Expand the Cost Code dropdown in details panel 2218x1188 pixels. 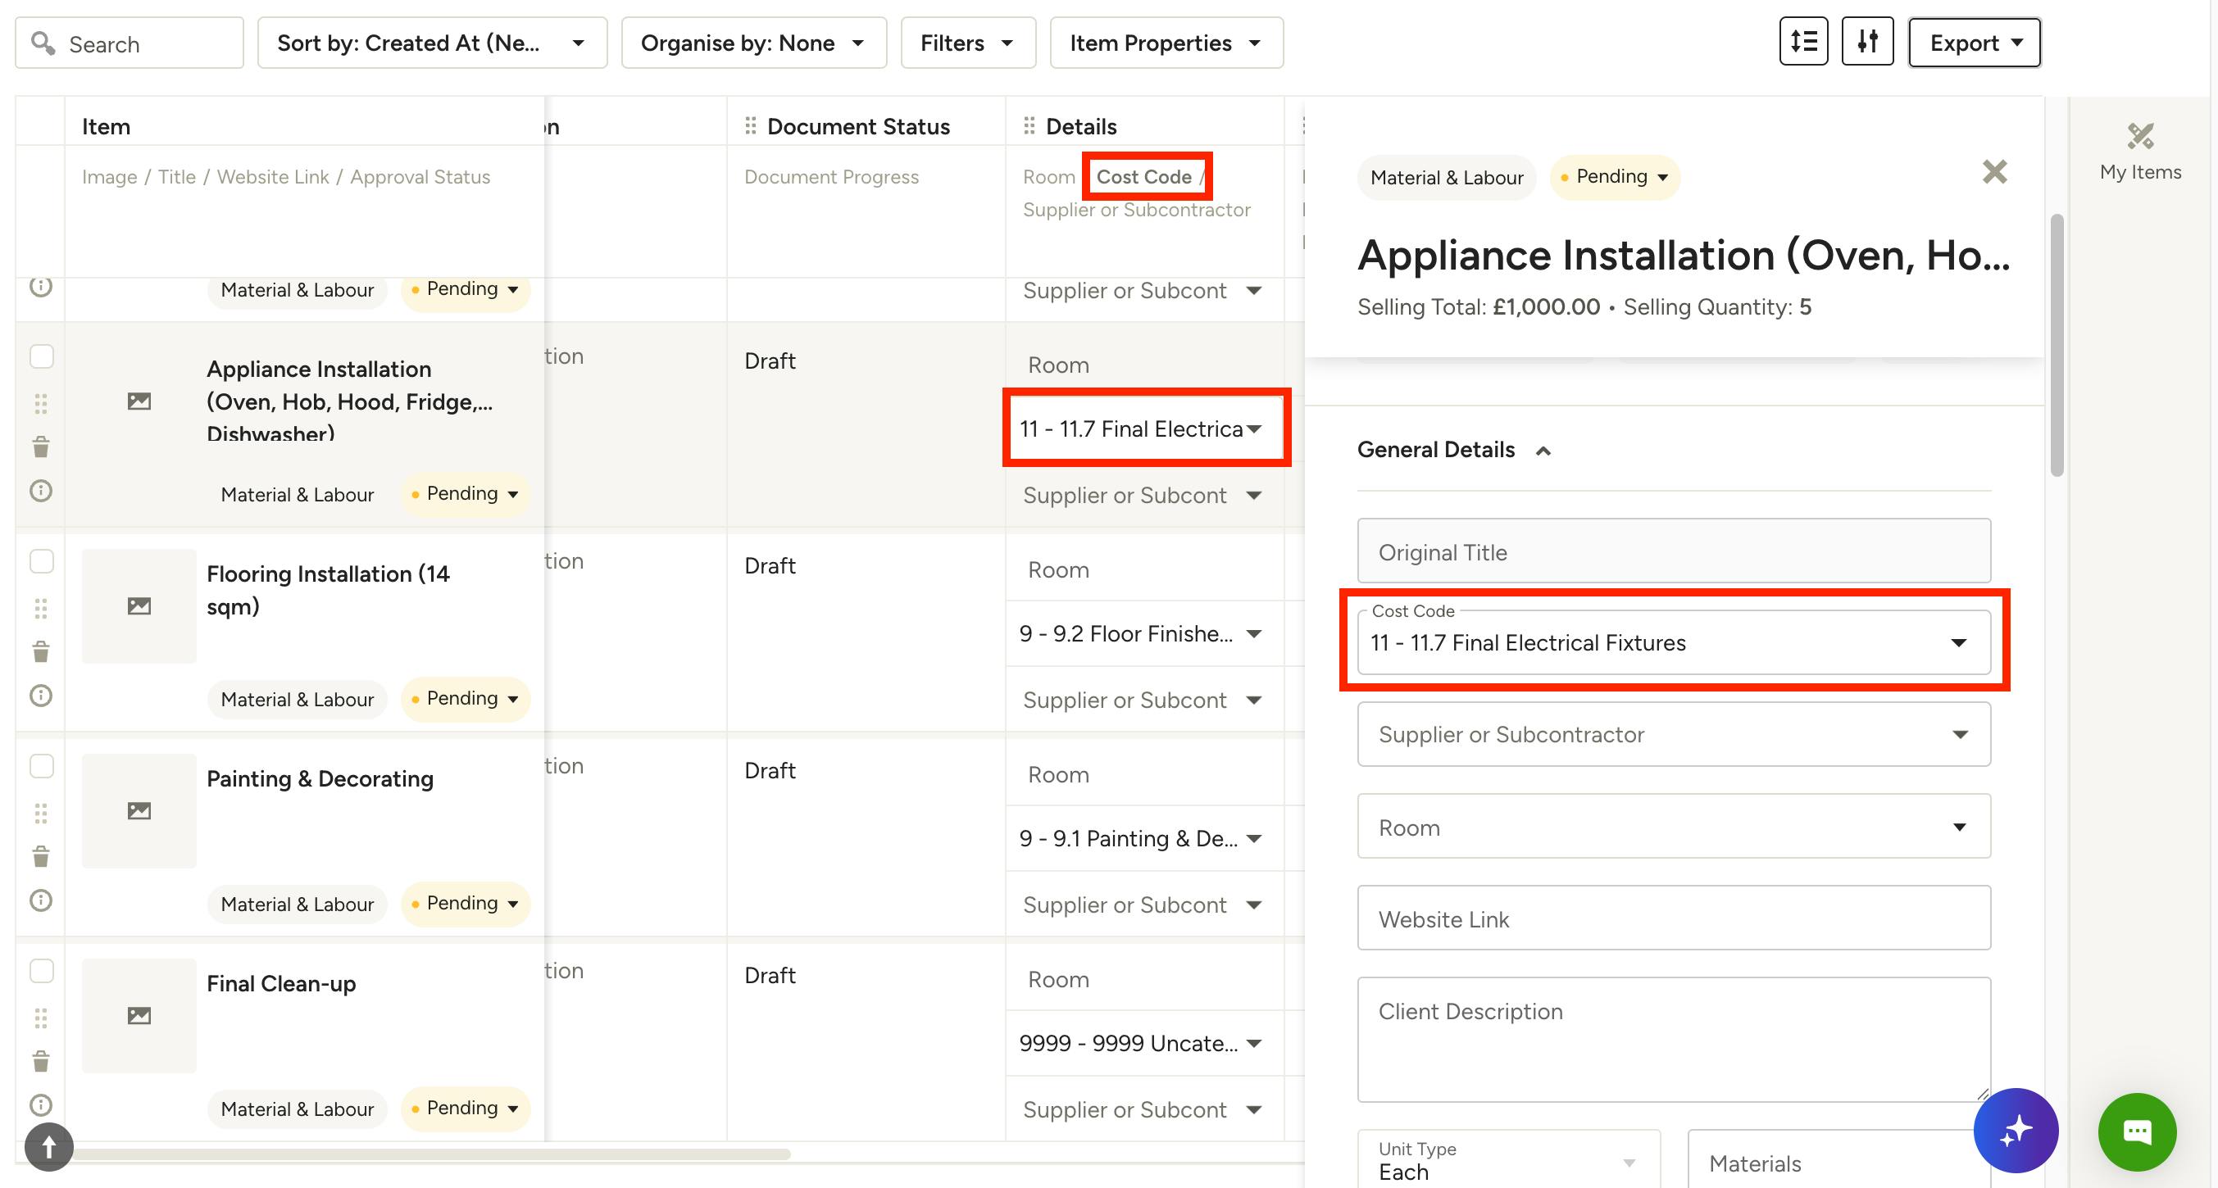[x=1674, y=642]
